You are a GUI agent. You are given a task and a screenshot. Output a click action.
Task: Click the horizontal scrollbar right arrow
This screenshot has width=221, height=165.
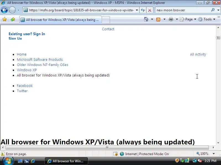click(213, 147)
